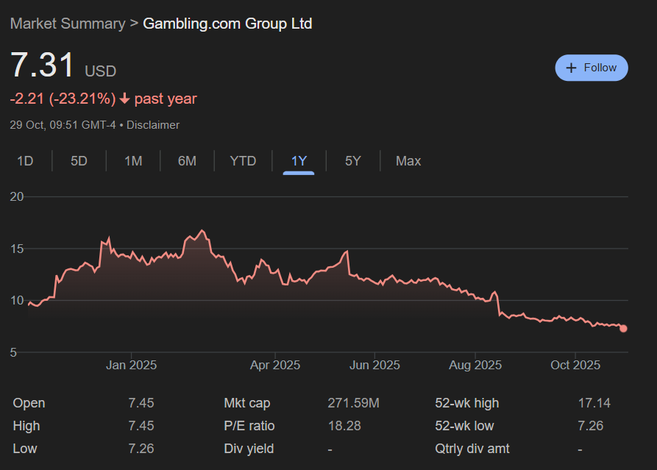Click the 271.59M market cap value

coord(354,403)
